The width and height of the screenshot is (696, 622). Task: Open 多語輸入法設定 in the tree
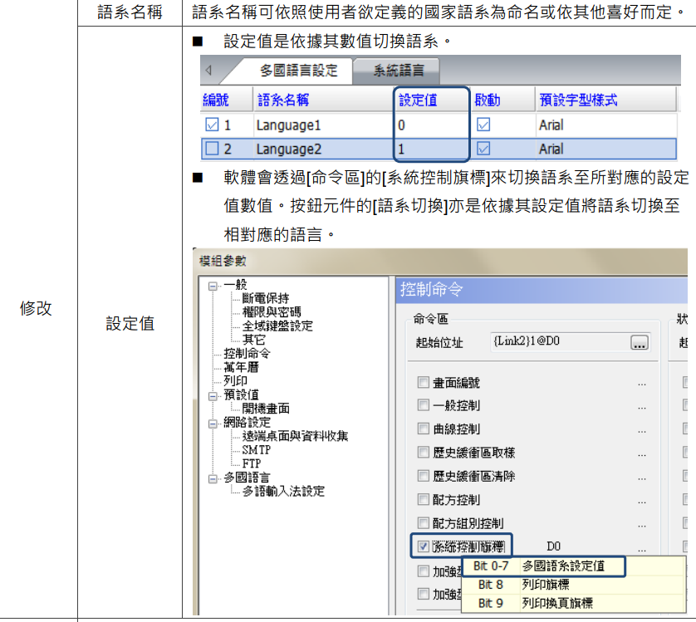tap(282, 492)
